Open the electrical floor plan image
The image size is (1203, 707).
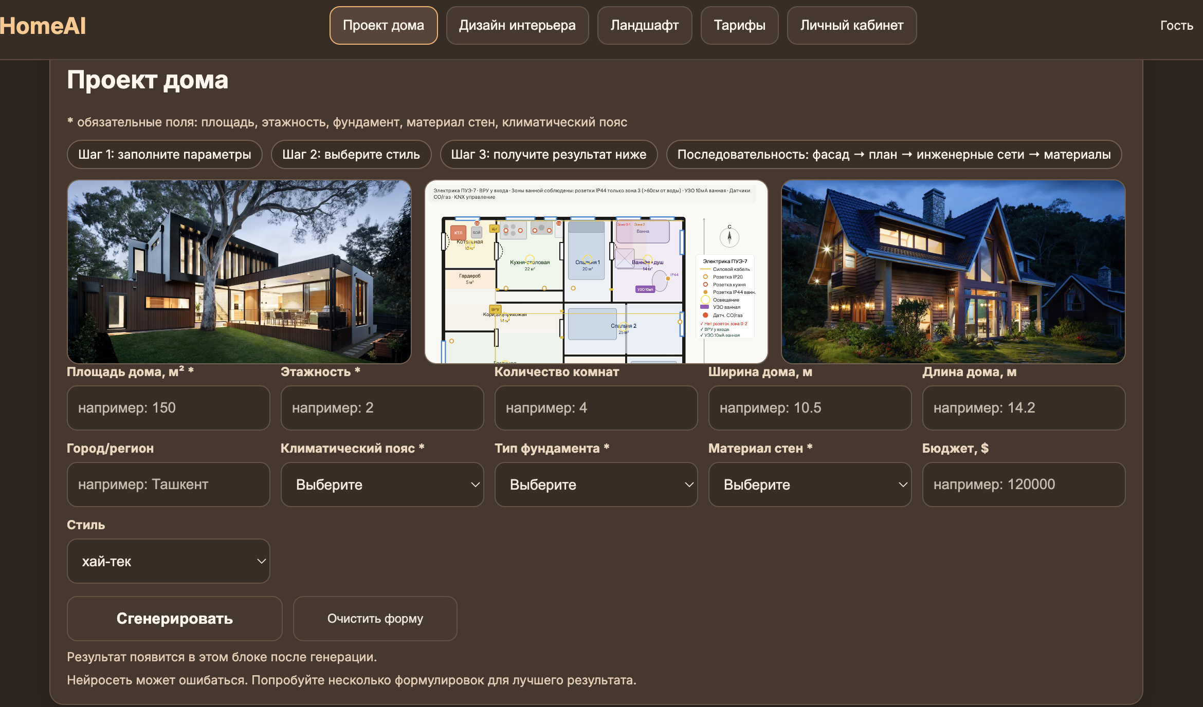click(596, 271)
